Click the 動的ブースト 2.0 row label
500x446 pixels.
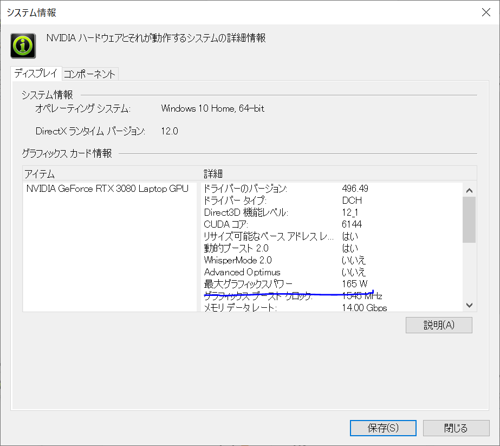[236, 248]
